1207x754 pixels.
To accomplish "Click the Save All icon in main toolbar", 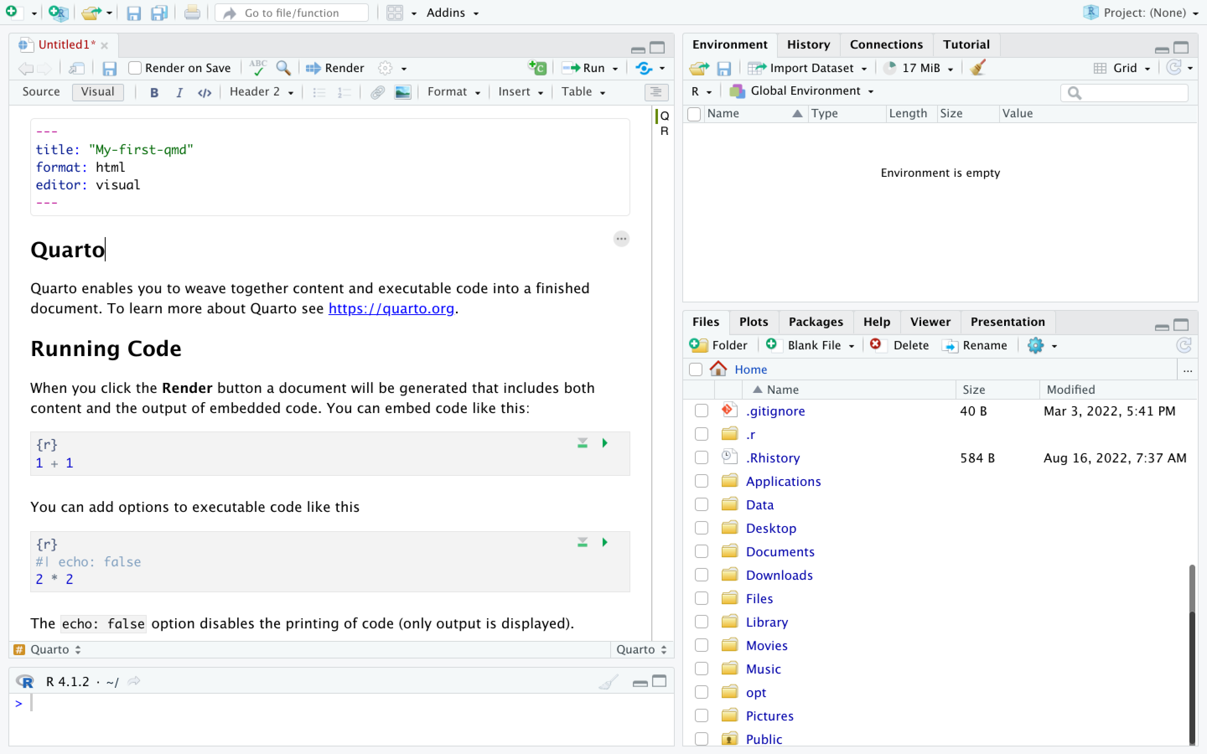I will 160,13.
